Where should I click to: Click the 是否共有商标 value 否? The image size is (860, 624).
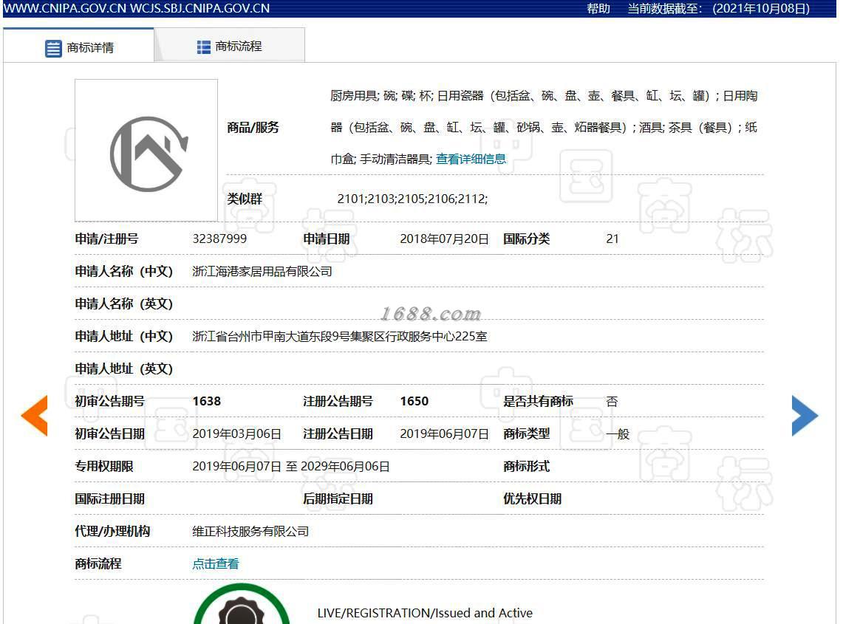(x=612, y=402)
